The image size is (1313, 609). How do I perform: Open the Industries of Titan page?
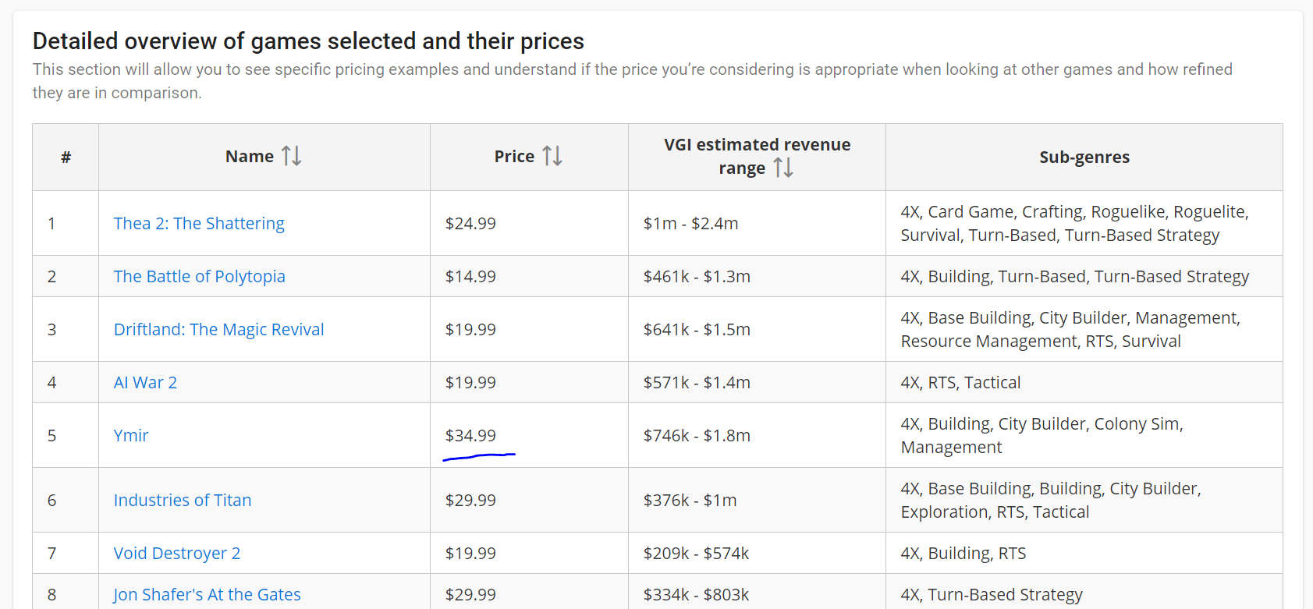182,500
